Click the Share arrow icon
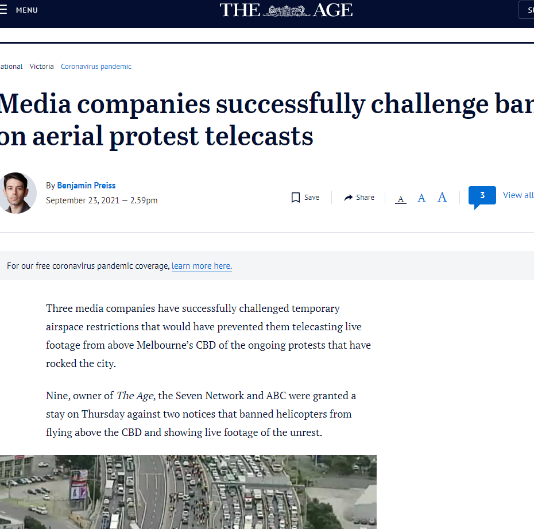Screen dimensions: 534x529 pos(348,198)
